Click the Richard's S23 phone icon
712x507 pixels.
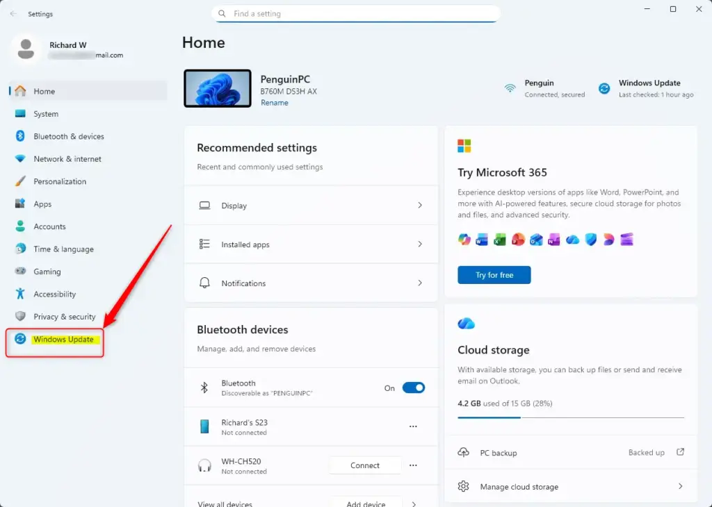tap(204, 426)
